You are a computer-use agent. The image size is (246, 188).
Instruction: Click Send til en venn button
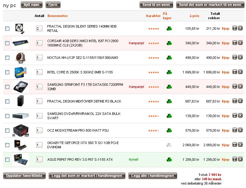point(156,5)
